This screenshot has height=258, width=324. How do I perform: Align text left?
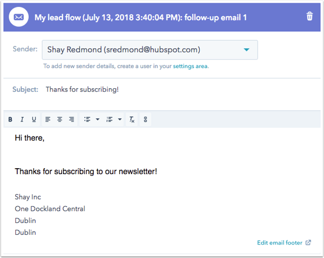click(x=48, y=120)
